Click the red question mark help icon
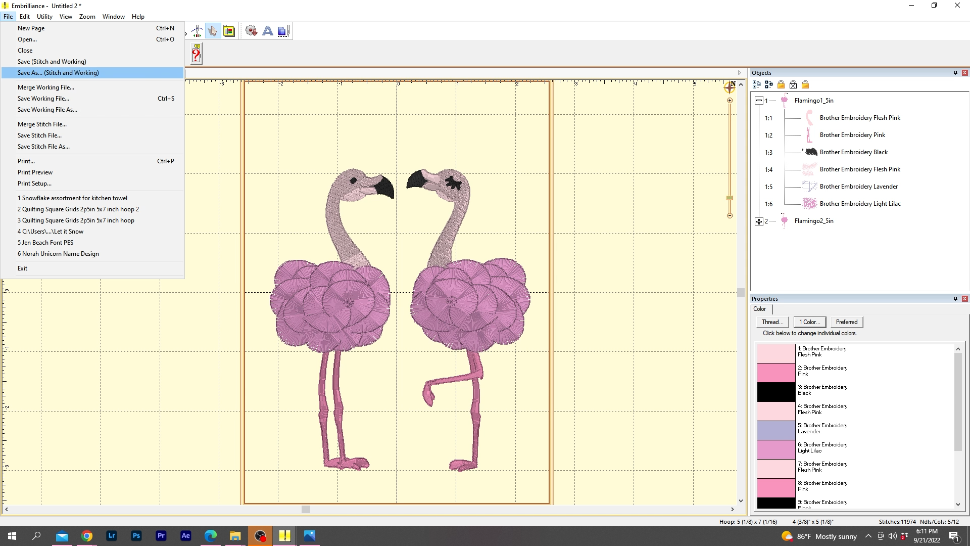970x546 pixels. pyautogui.click(x=197, y=54)
